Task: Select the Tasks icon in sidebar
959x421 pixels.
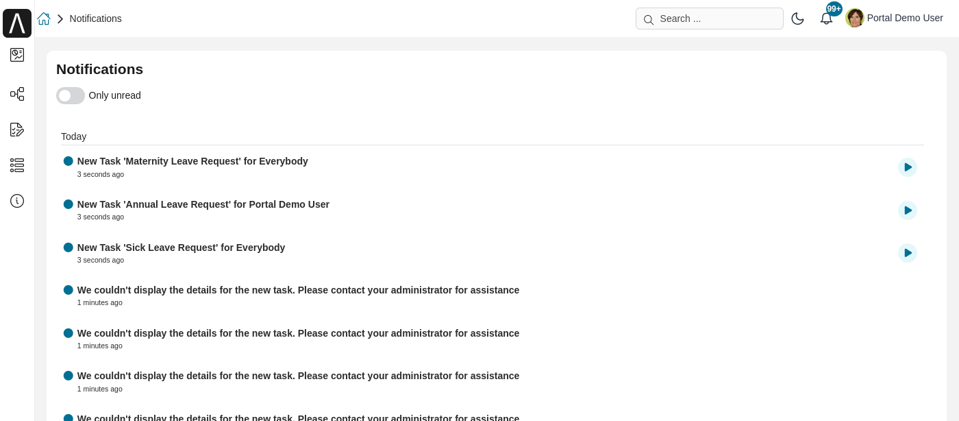Action: (x=17, y=130)
